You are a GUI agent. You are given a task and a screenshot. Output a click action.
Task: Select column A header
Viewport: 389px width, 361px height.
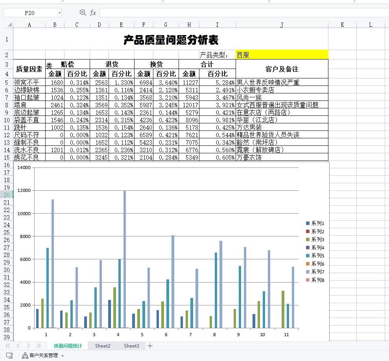coord(29,24)
